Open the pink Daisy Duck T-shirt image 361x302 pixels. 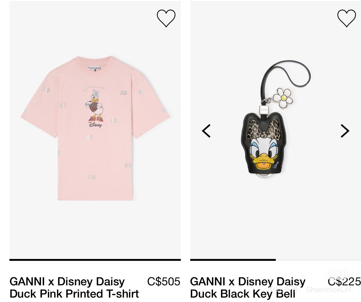click(95, 128)
